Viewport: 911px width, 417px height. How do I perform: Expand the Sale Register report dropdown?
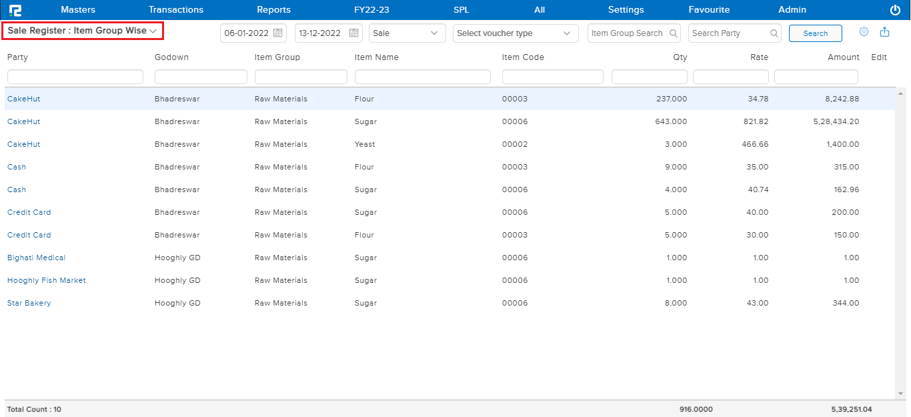click(x=83, y=31)
